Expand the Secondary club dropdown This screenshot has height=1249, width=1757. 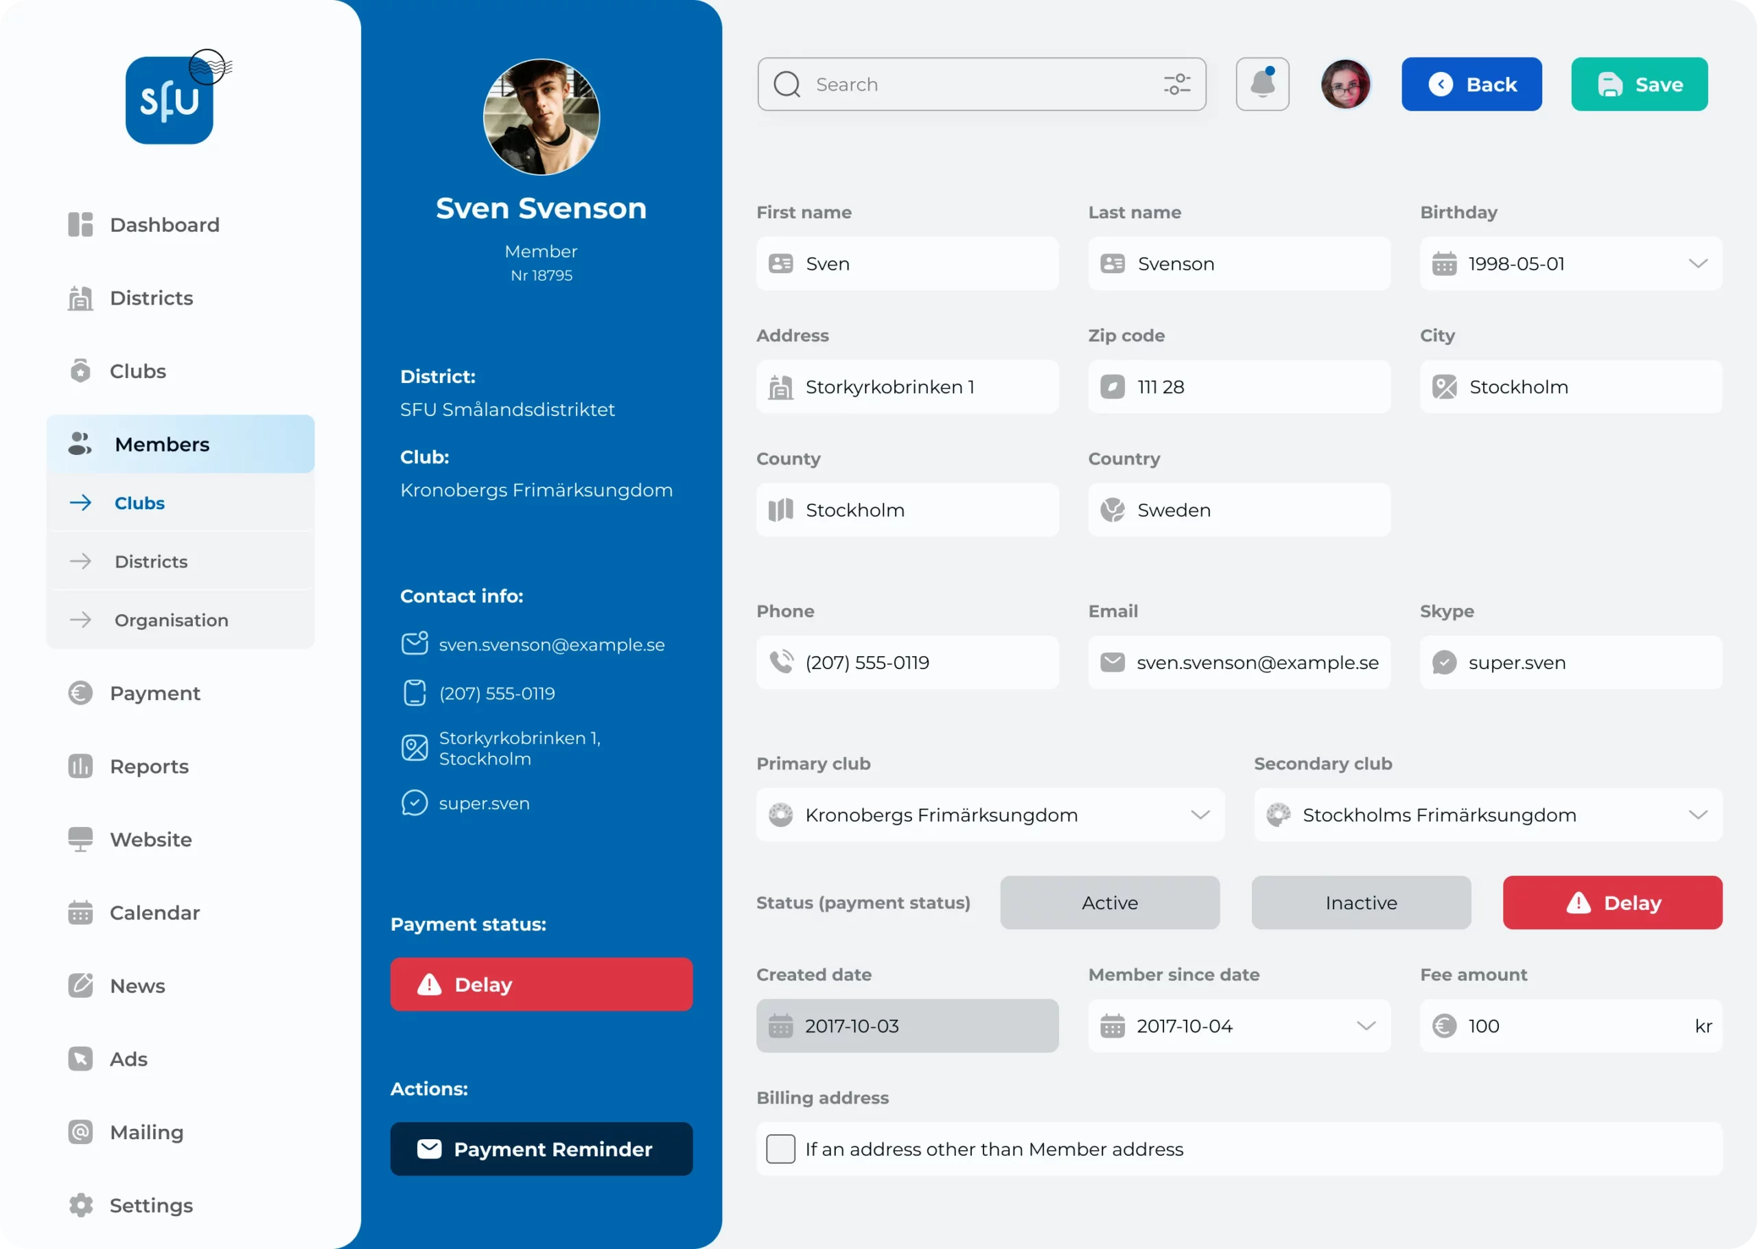click(1699, 815)
